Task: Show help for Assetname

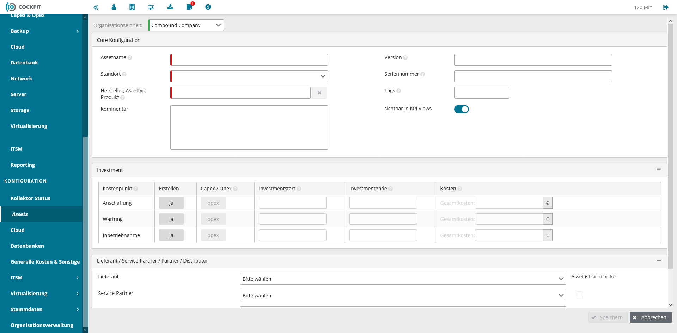Action: pos(130,58)
